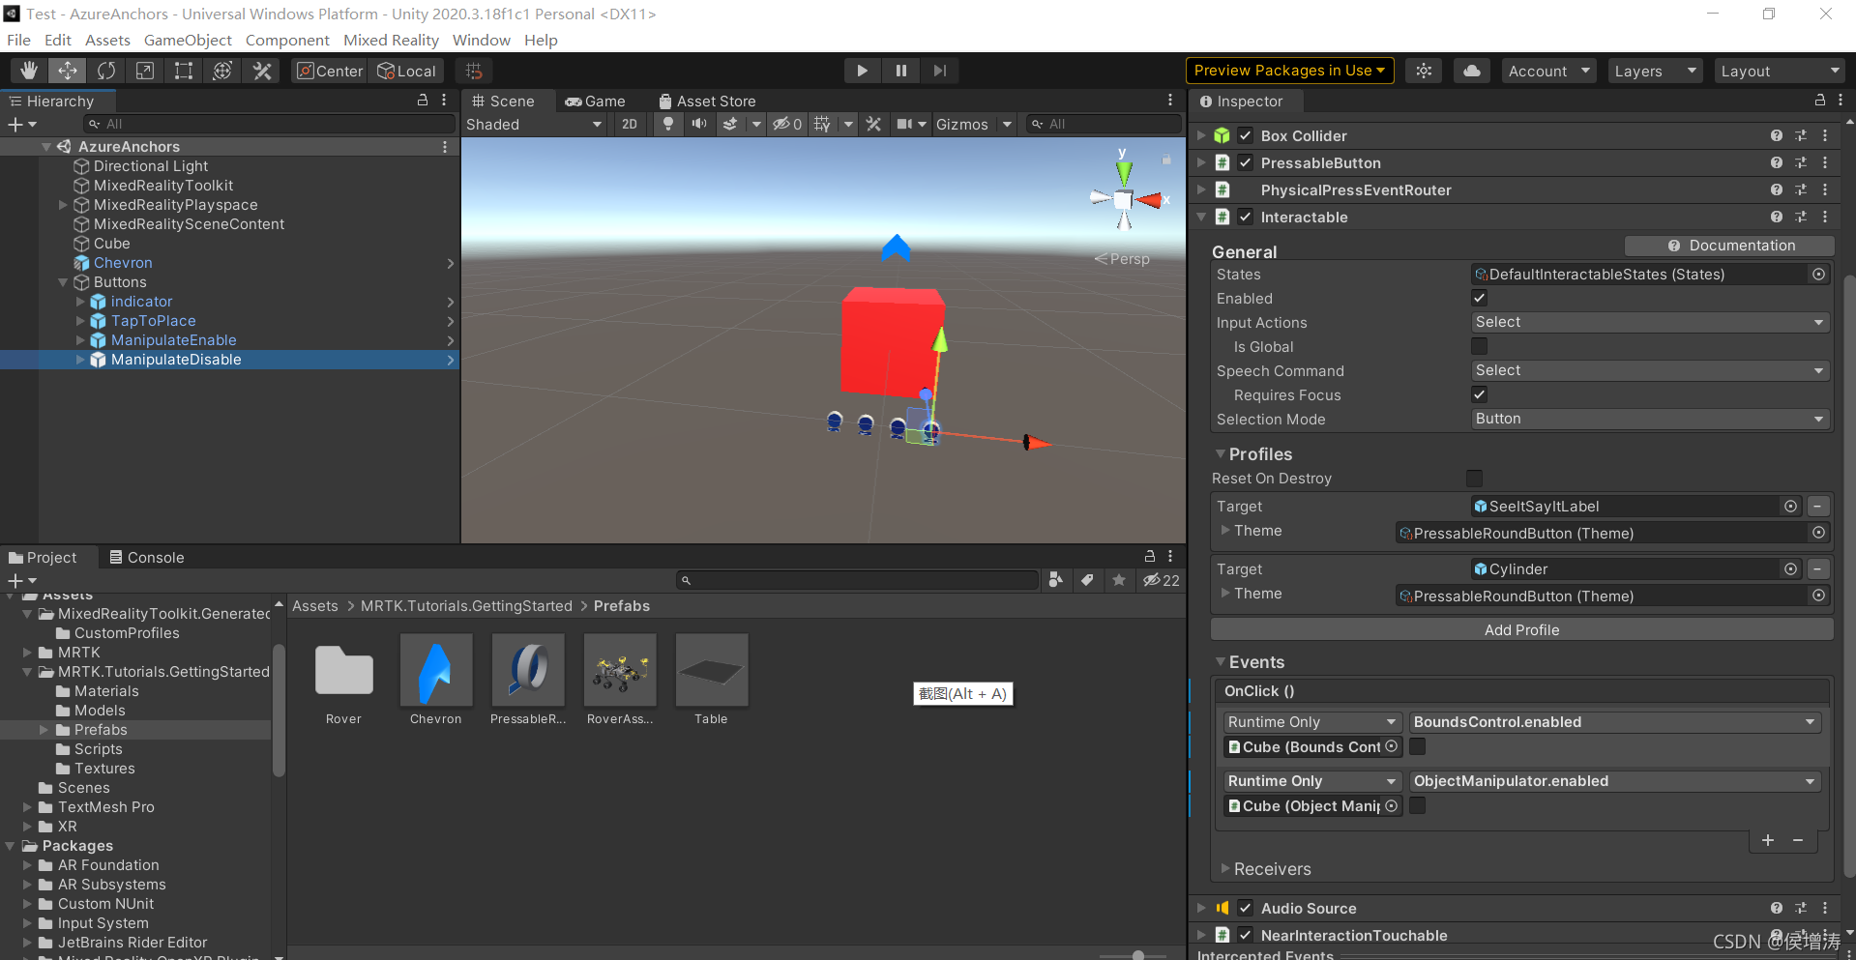This screenshot has width=1856, height=960.
Task: Toggle scene grid visibility icon
Action: (822, 124)
